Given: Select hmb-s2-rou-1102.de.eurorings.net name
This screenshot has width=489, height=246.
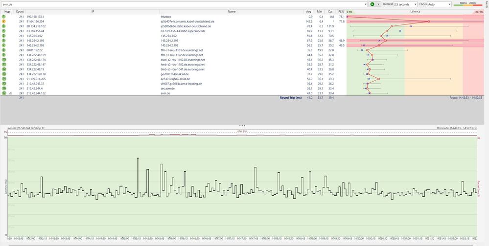Looking at the screenshot, I should tap(183, 65).
